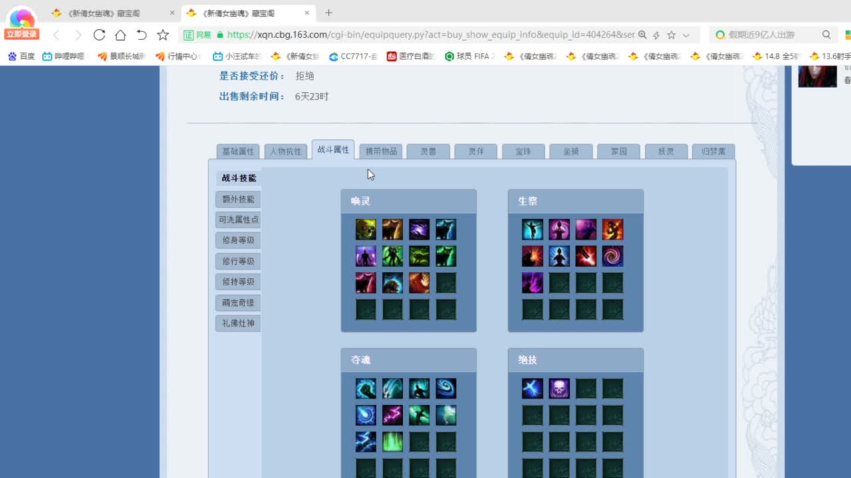Select the 宝珠 tab
The image size is (851, 478).
click(523, 151)
